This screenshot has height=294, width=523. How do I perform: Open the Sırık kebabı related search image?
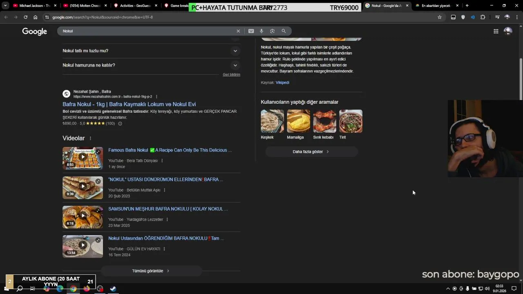(325, 121)
